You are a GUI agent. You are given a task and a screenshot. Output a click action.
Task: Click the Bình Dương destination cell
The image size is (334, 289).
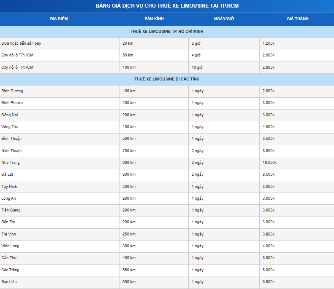tap(60, 91)
